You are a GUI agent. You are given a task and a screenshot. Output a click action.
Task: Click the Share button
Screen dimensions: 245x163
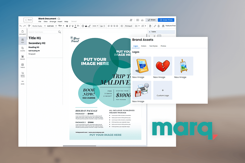coord(151,20)
